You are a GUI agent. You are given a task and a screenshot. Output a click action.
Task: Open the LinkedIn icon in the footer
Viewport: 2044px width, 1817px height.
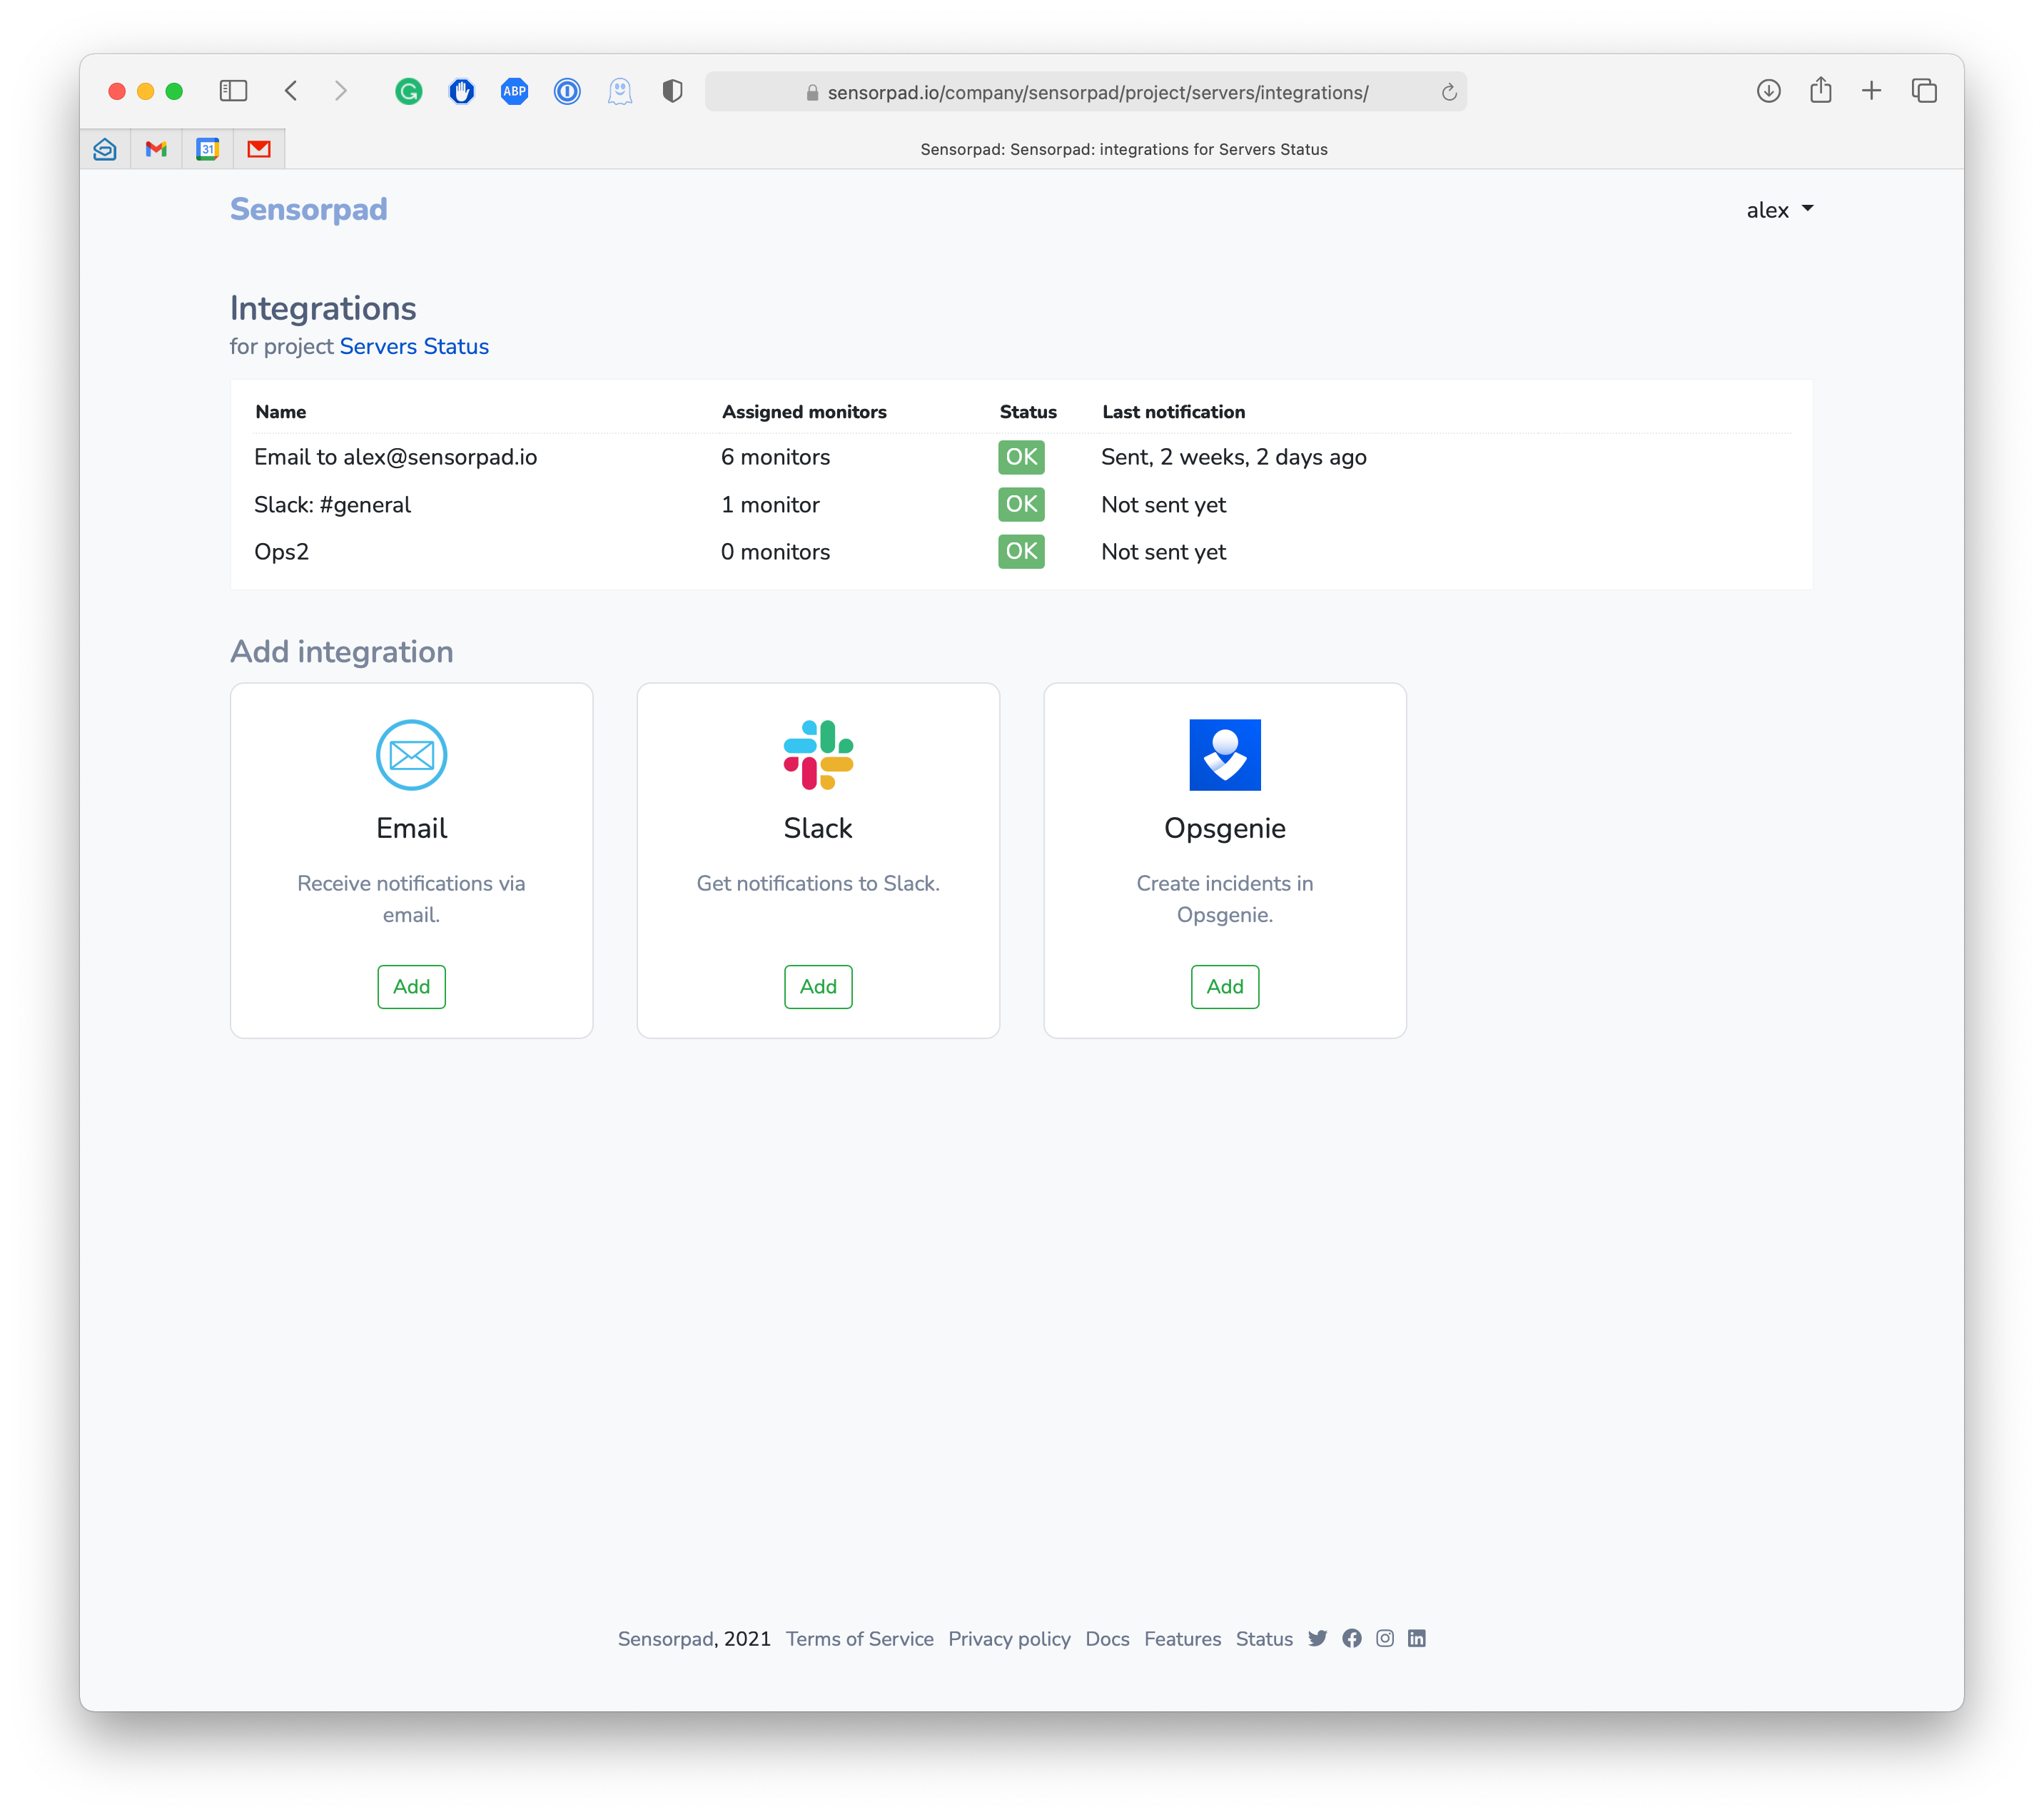[1416, 1638]
